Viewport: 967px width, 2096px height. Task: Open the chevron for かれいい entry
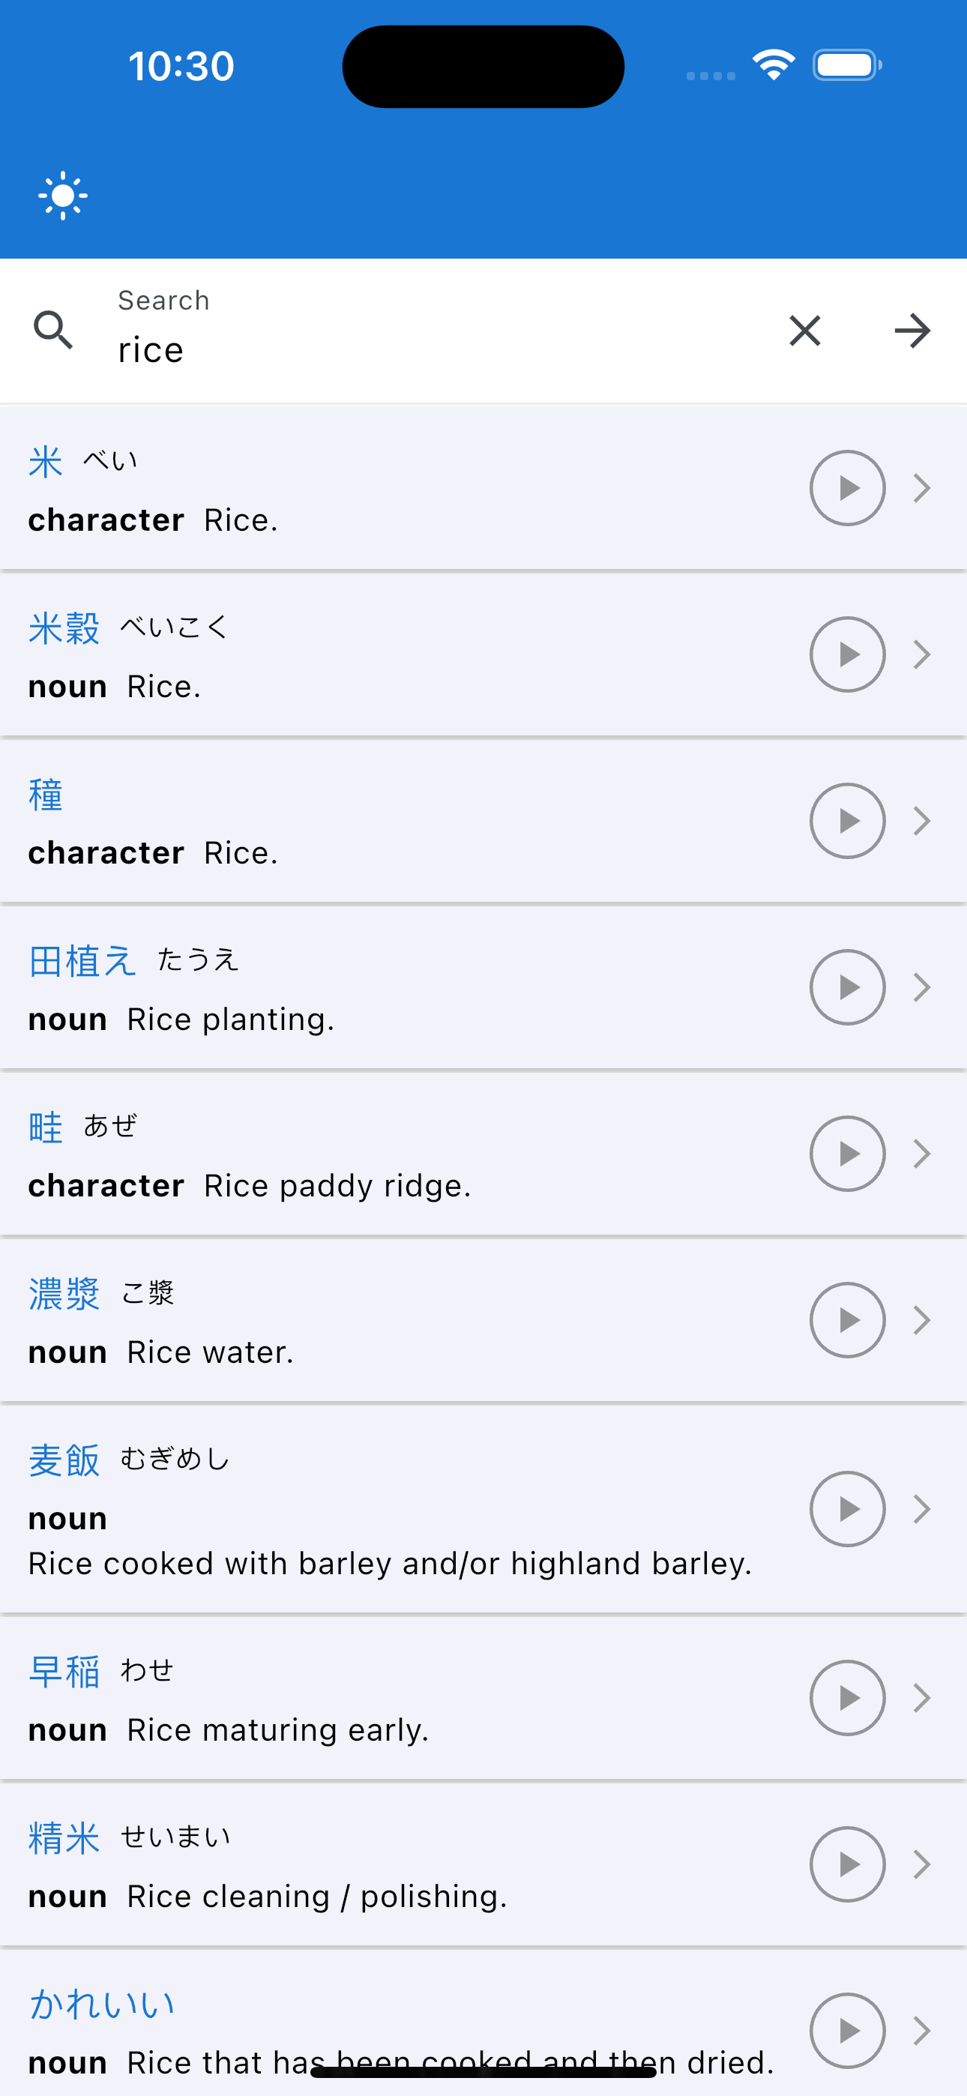[x=921, y=2030]
